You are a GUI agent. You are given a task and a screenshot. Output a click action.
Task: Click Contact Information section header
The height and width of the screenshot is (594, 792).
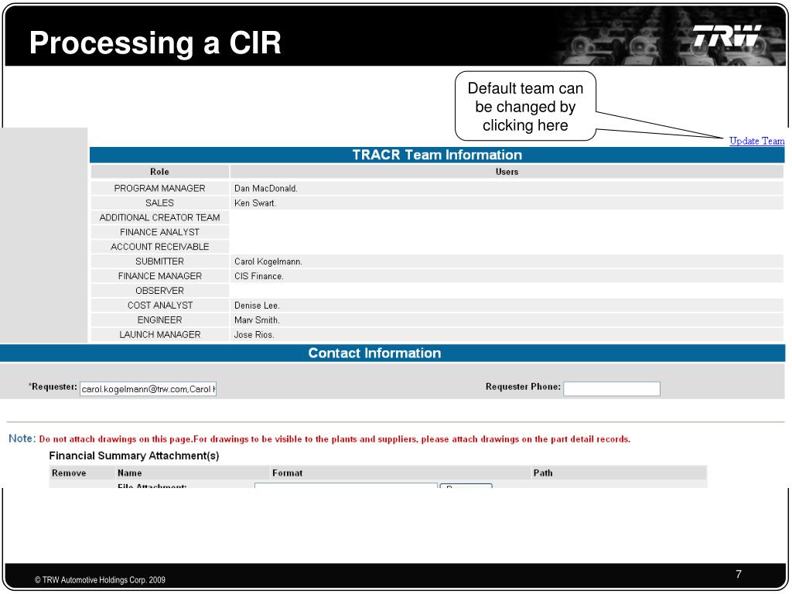pyautogui.click(x=392, y=353)
